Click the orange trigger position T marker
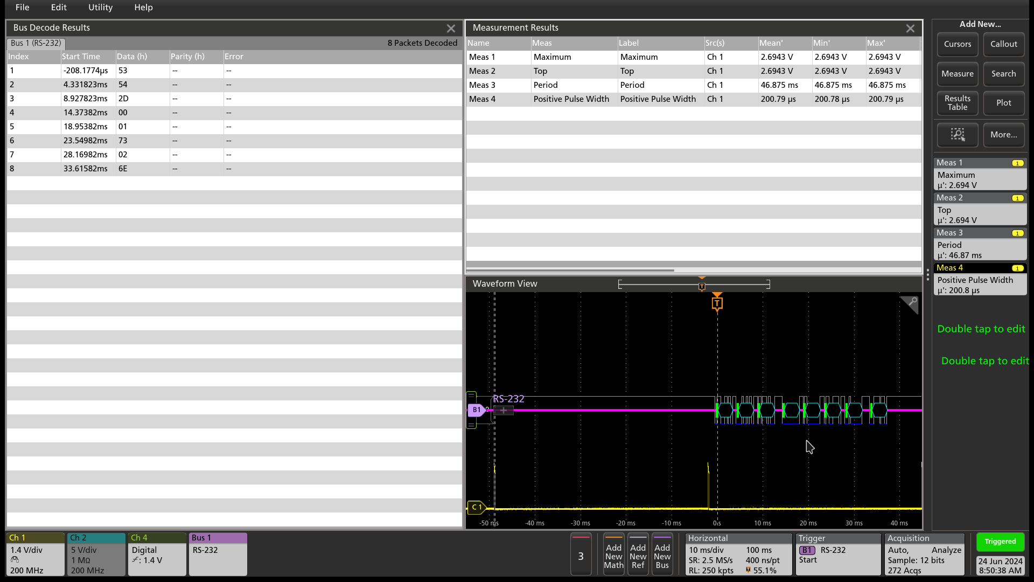The image size is (1034, 582). pos(717,303)
